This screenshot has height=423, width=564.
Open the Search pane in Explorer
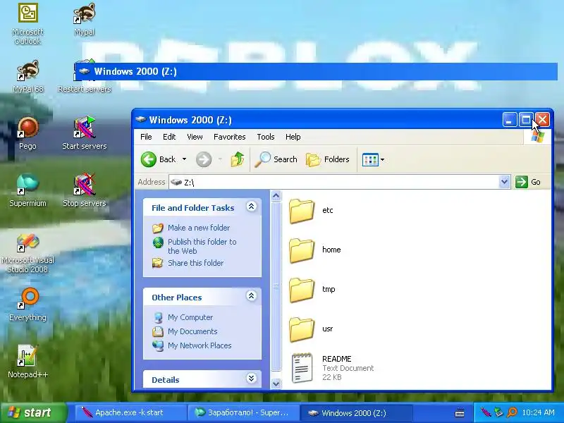pos(276,159)
